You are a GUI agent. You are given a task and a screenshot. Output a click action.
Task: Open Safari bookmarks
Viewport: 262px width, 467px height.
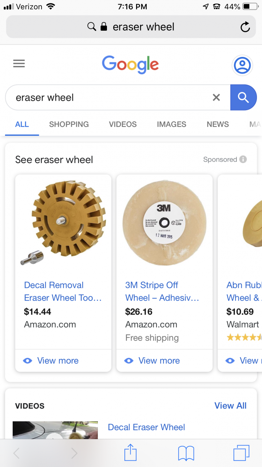click(186, 454)
